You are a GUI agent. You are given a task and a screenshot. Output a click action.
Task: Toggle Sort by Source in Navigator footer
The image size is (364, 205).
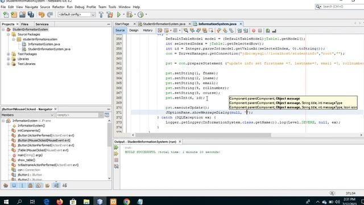click(65, 186)
